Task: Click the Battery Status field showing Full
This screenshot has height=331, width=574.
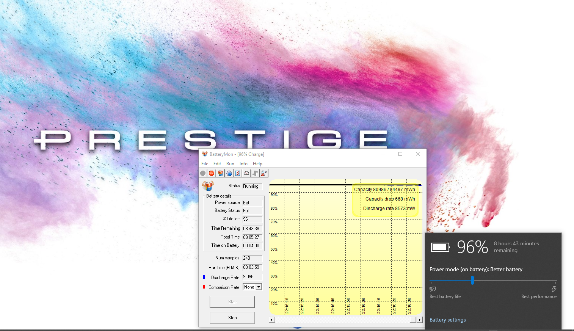Action: [x=252, y=211]
